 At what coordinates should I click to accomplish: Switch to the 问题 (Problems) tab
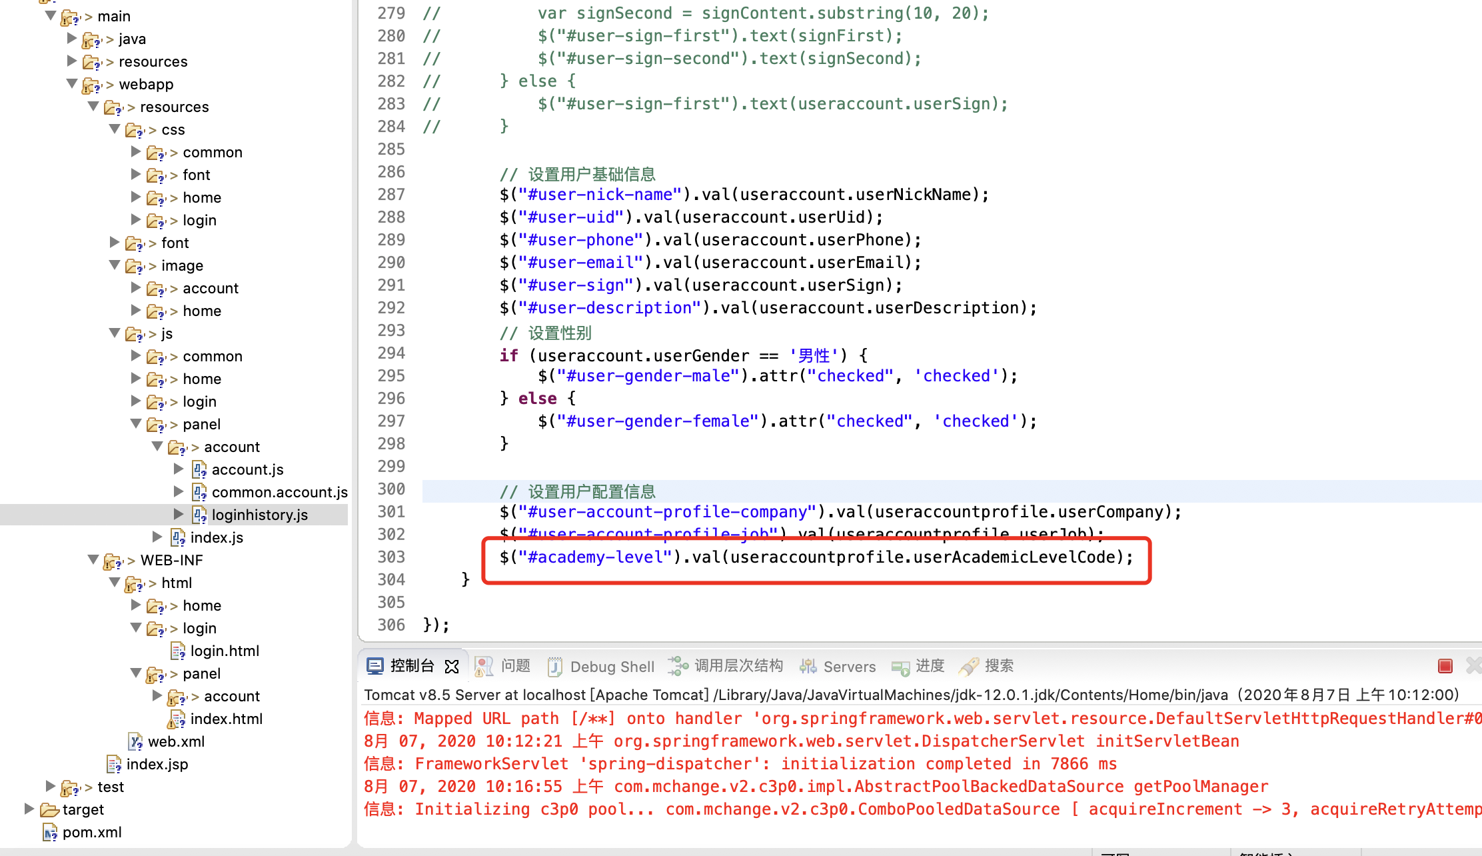515,666
